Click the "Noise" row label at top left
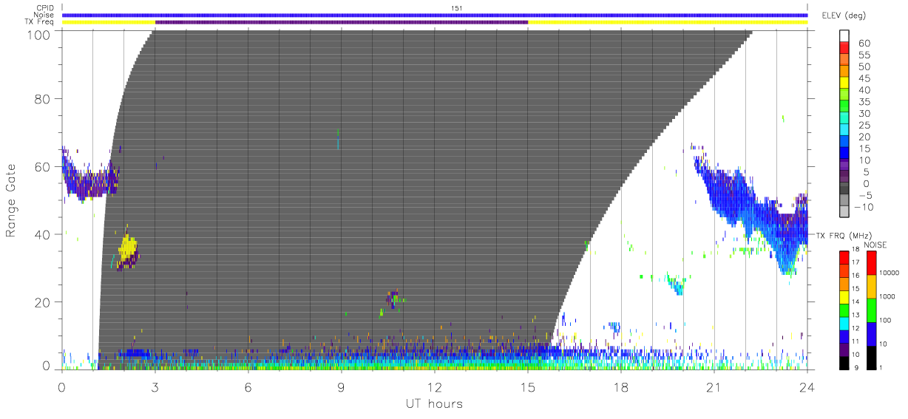The width and height of the screenshot is (908, 419). tap(44, 15)
